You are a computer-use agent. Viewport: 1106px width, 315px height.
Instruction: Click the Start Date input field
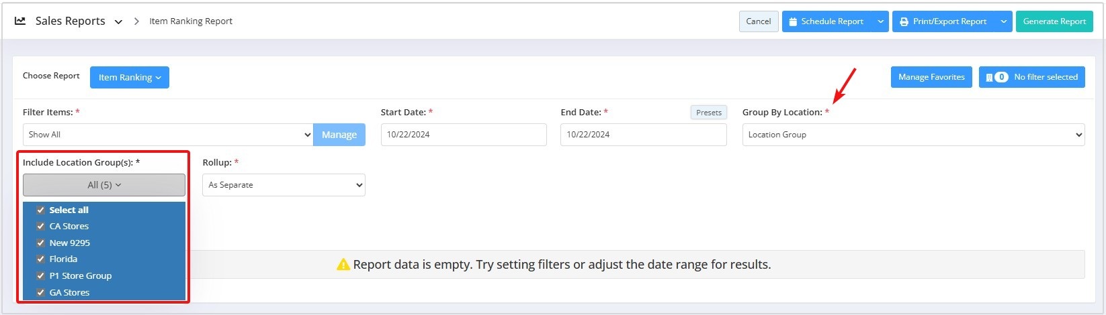point(464,135)
